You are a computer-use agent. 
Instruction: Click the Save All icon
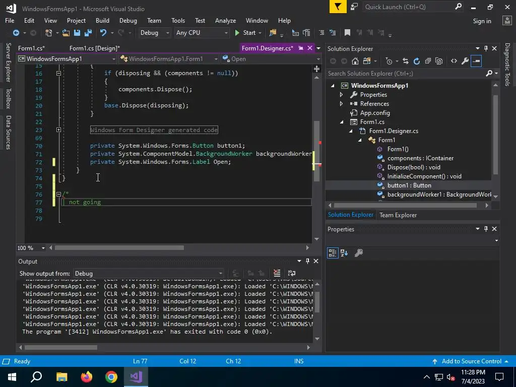click(88, 33)
